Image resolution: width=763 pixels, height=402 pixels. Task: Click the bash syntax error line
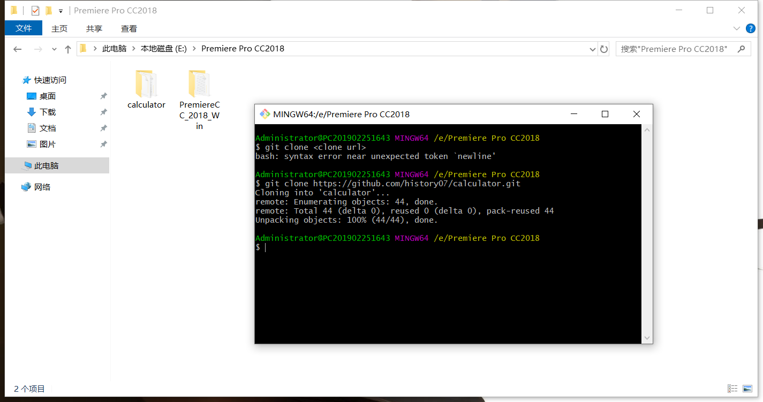coord(376,156)
